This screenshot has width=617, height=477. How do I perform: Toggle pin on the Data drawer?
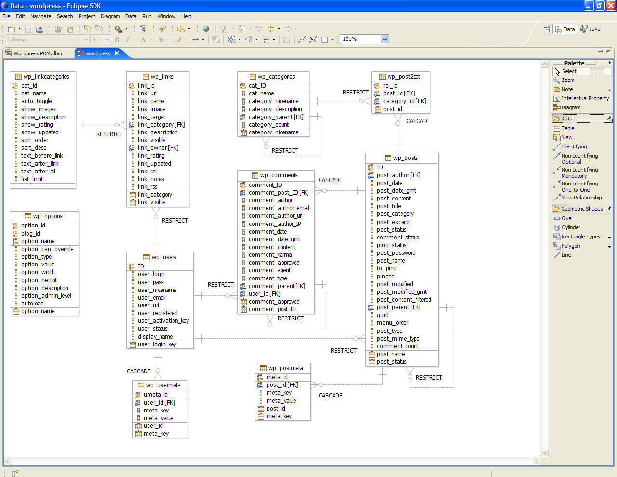pyautogui.click(x=609, y=118)
